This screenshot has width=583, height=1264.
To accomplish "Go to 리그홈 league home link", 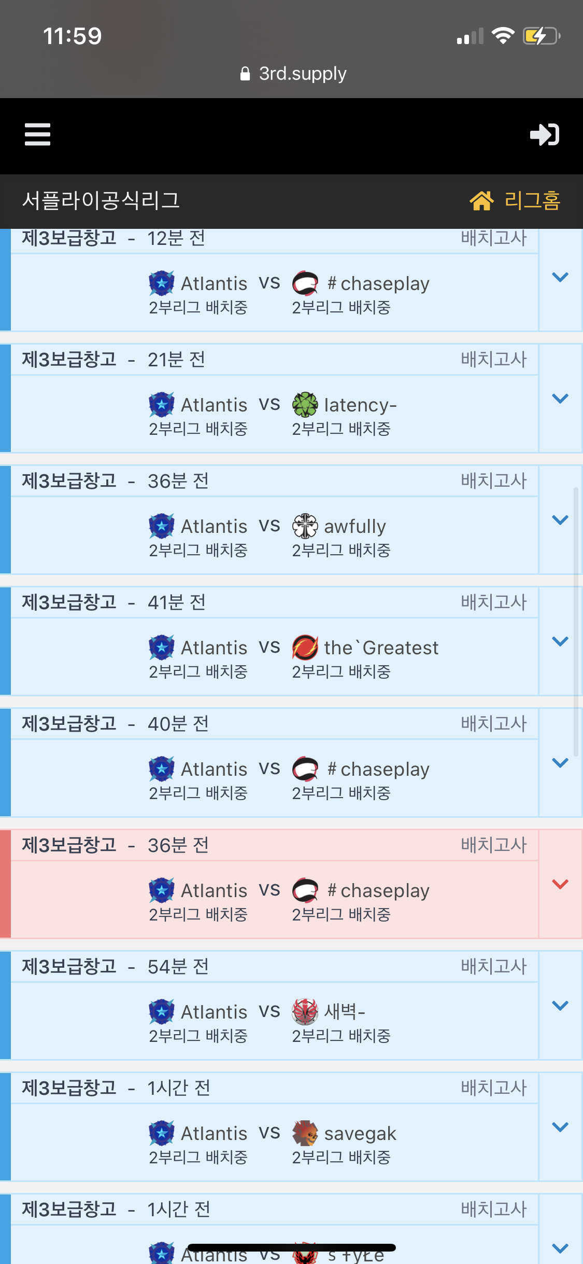I will pos(532,201).
